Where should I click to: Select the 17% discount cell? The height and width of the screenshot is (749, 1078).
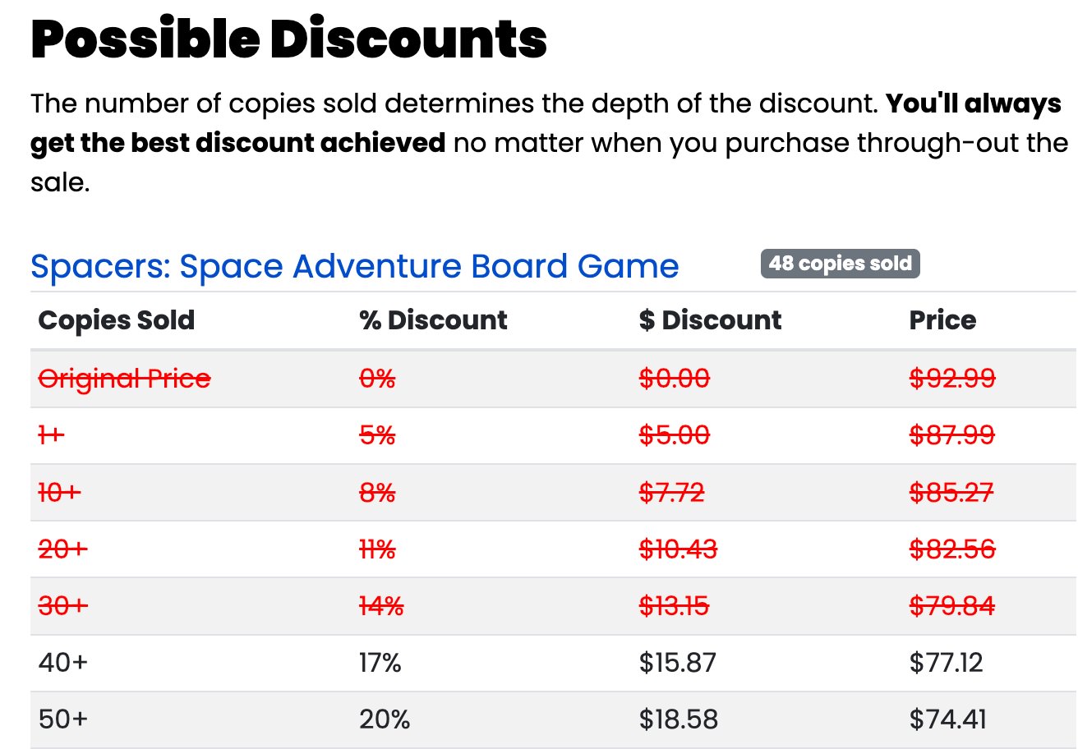click(380, 662)
